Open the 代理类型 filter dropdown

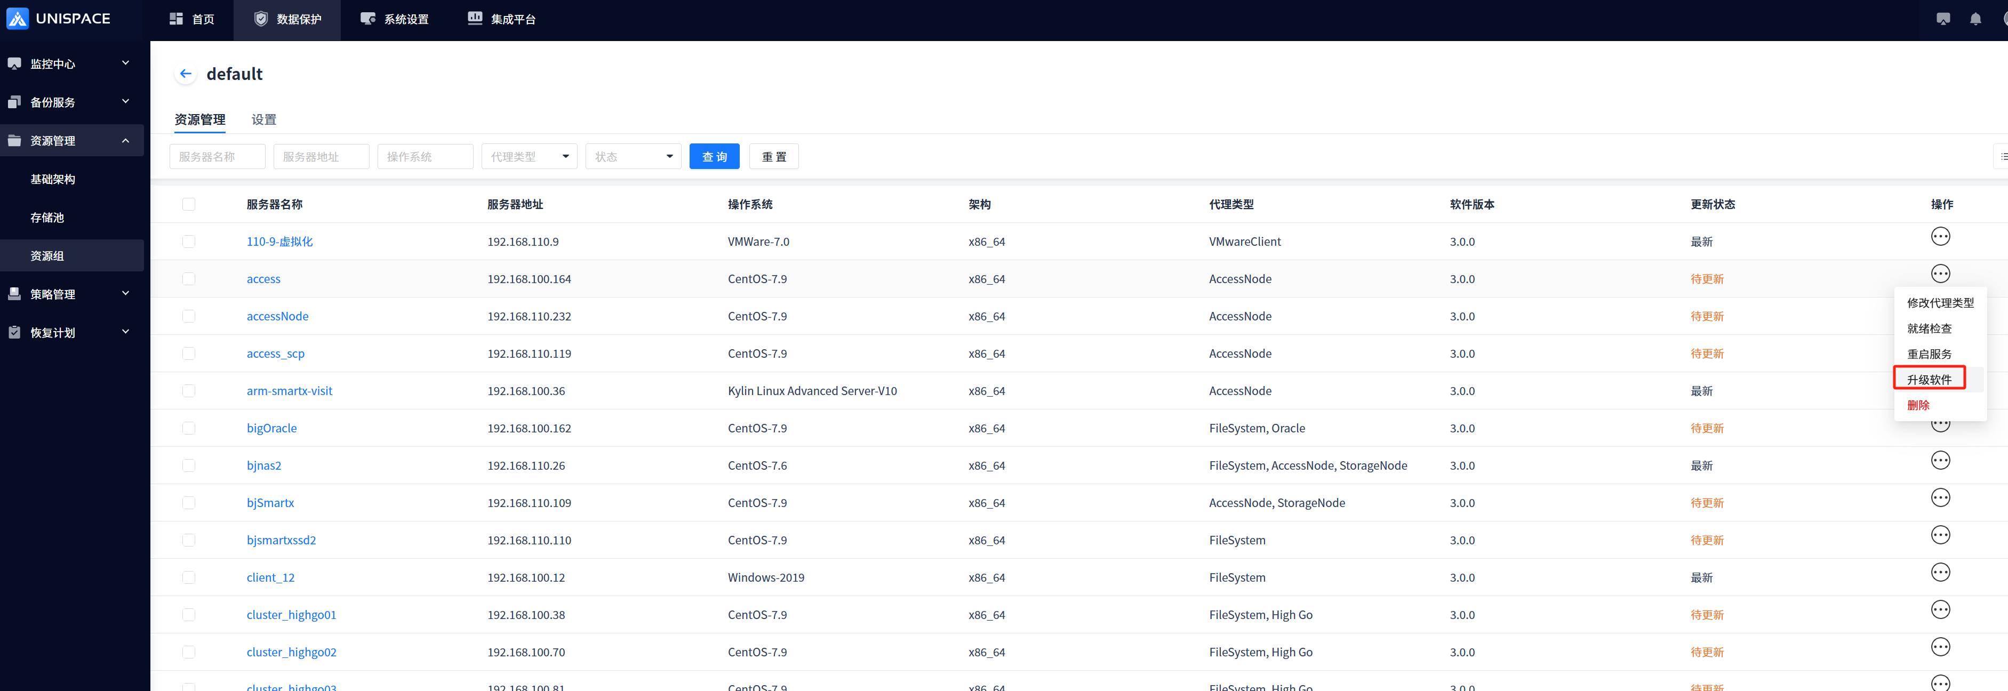pos(529,157)
